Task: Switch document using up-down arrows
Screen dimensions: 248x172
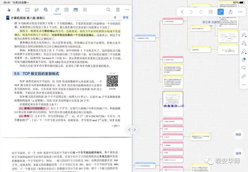Action: (115, 18)
